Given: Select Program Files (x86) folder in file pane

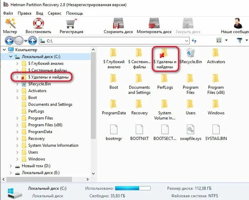Looking at the screenshot, I should pos(216,84).
